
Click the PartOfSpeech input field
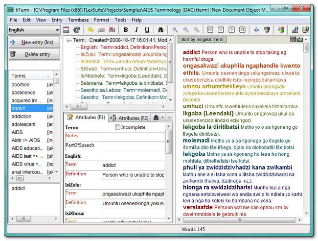pyautogui.click(x=133, y=146)
